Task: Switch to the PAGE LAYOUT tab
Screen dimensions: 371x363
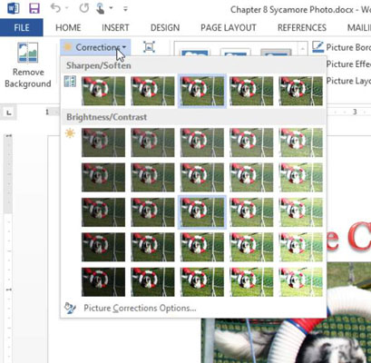Action: (229, 27)
